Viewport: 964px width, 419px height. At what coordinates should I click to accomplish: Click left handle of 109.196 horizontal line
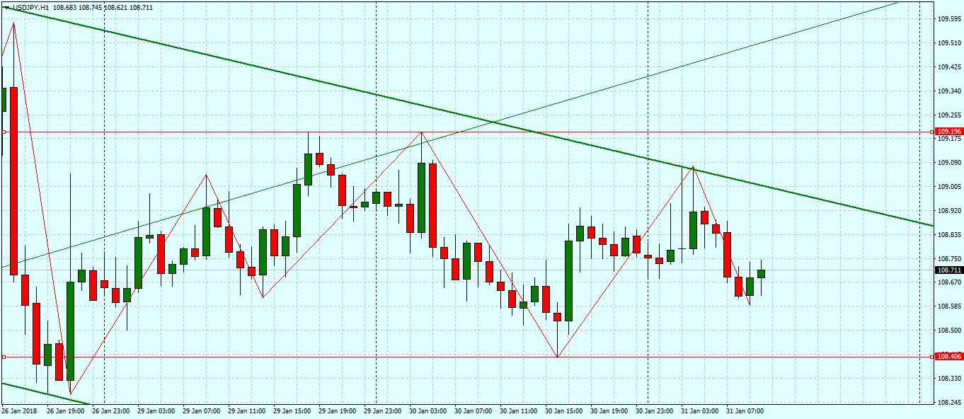point(4,132)
